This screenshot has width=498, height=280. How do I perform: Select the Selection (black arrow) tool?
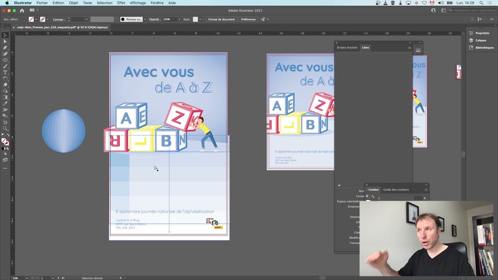tap(5, 35)
